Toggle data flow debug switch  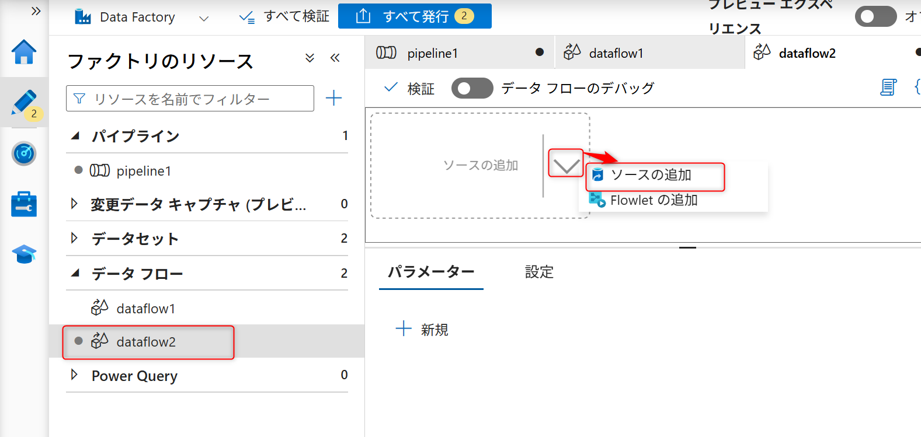(x=472, y=88)
